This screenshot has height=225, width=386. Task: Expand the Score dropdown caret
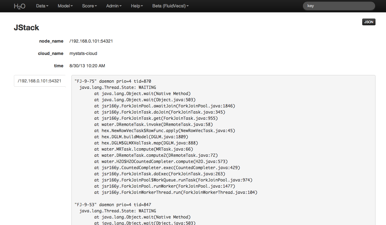[x=95, y=6]
